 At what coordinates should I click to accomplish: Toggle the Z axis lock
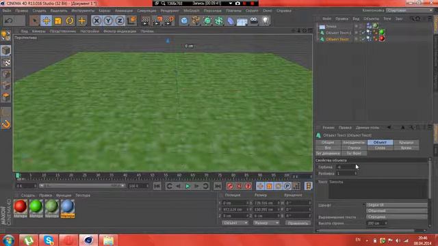[x=120, y=20]
